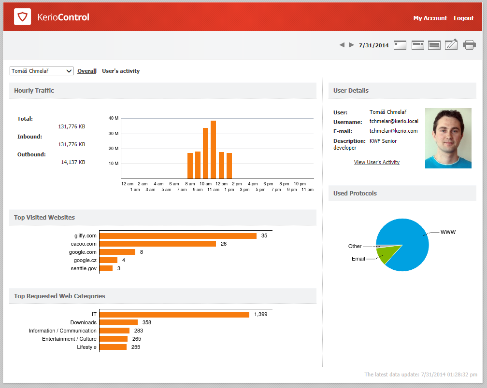Follow the View User's Activity link

(x=377, y=162)
